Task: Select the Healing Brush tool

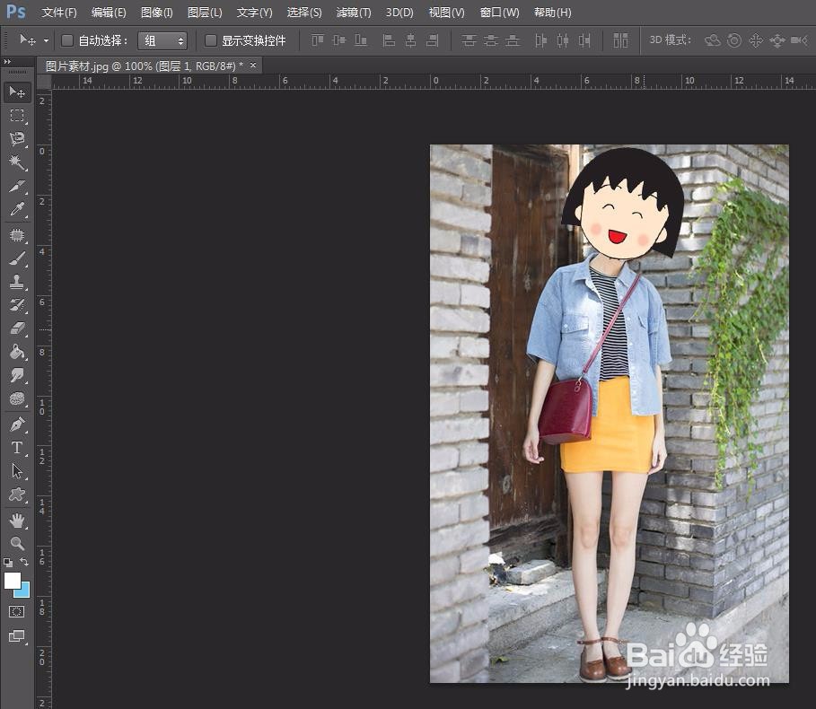Action: pyautogui.click(x=17, y=235)
